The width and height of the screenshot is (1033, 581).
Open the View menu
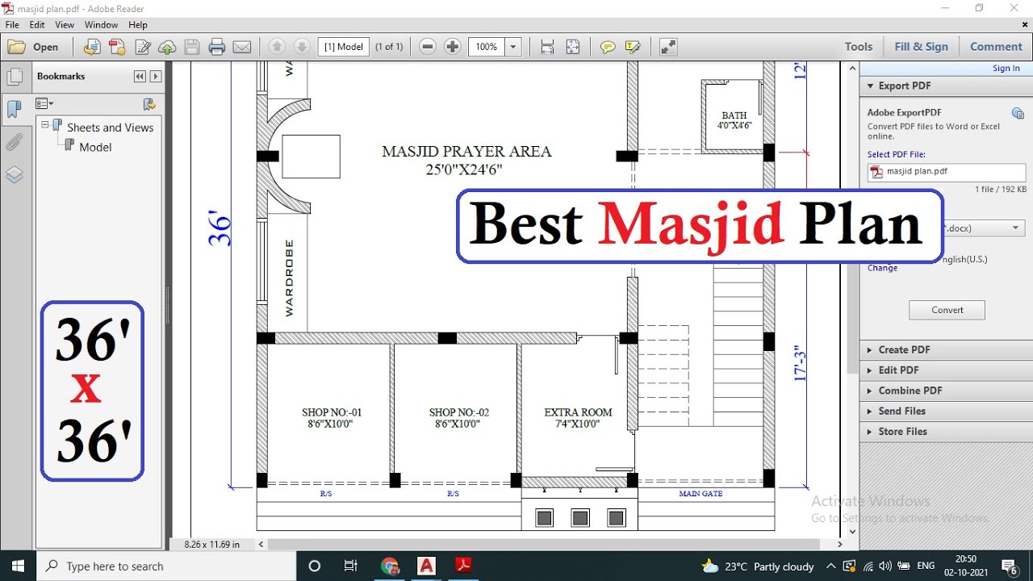tap(65, 25)
